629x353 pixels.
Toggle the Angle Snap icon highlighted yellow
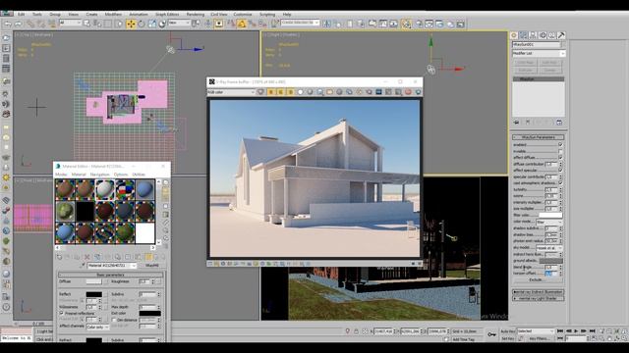(242, 24)
